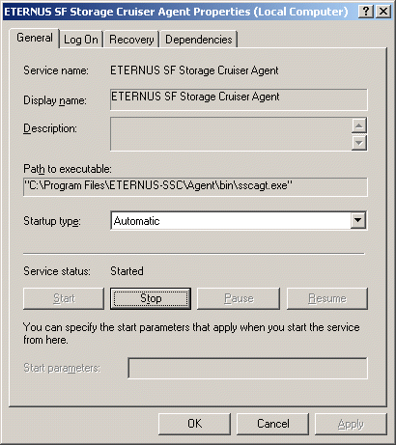Click the Display name text field
396x445 pixels.
[239, 99]
